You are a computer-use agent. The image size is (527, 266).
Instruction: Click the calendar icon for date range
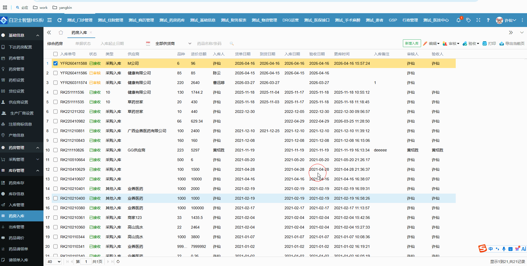[x=148, y=44]
